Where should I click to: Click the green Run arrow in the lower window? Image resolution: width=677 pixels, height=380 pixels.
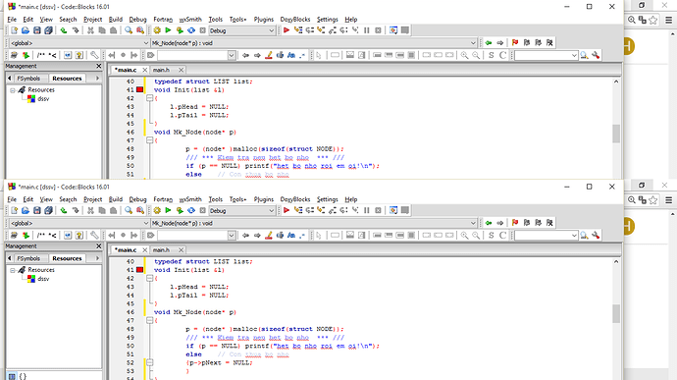168,210
